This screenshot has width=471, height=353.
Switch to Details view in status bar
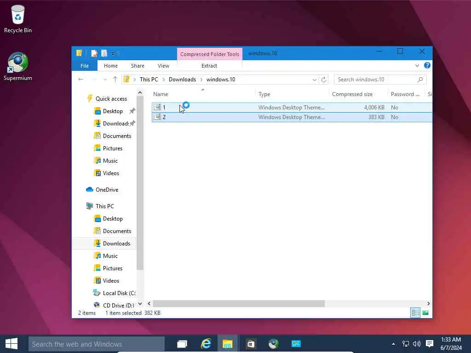tap(415, 313)
